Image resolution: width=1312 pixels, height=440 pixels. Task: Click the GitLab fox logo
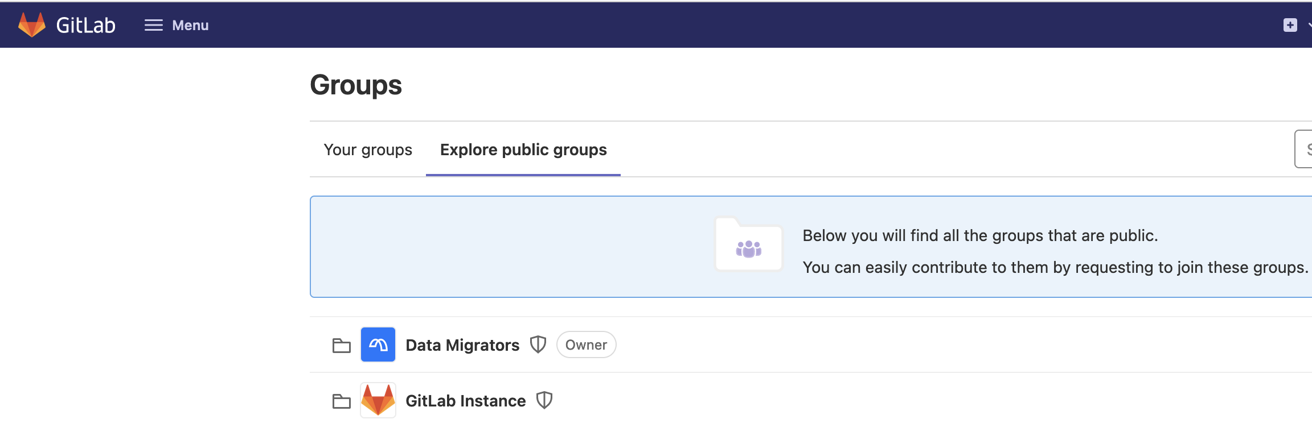coord(32,25)
